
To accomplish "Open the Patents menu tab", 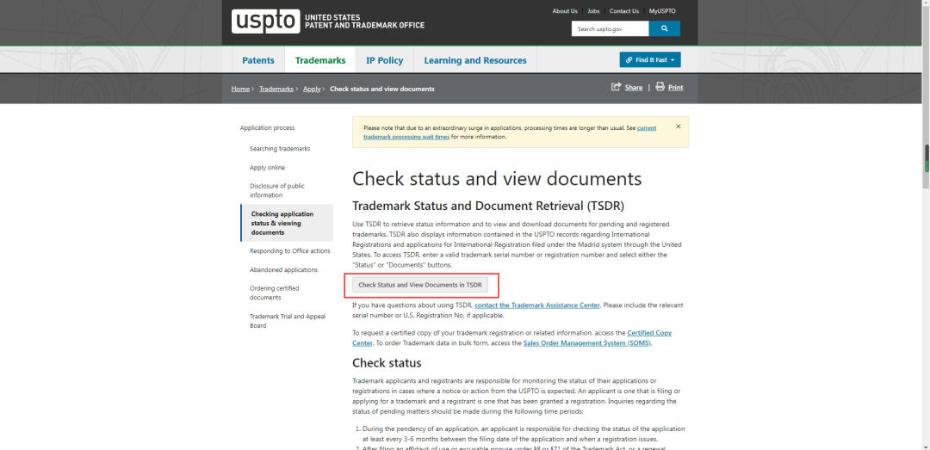I will click(x=258, y=60).
